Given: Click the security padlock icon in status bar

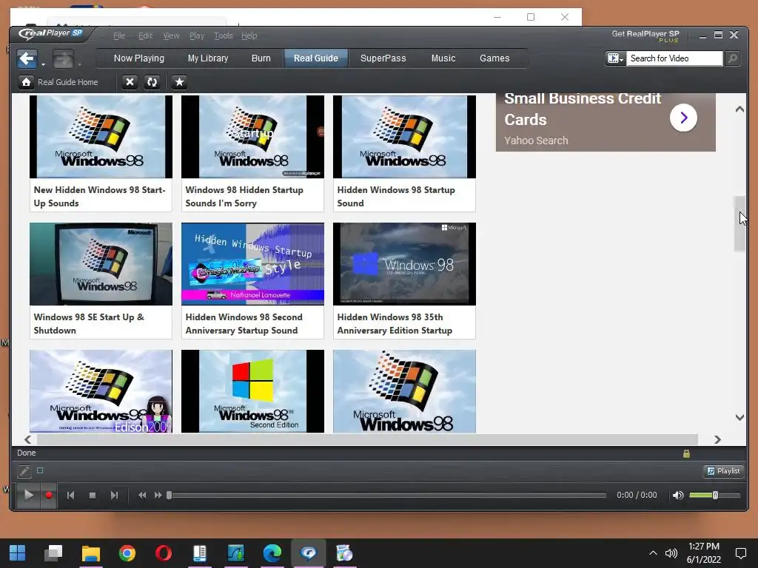Looking at the screenshot, I should (686, 453).
